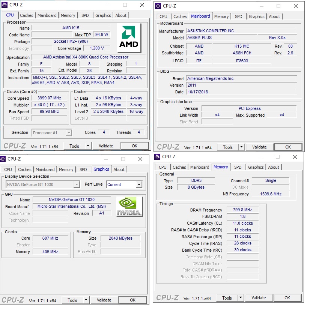319x312 pixels.
Task: Click the Max TDP 94.9 W value
Action: [x=102, y=34]
